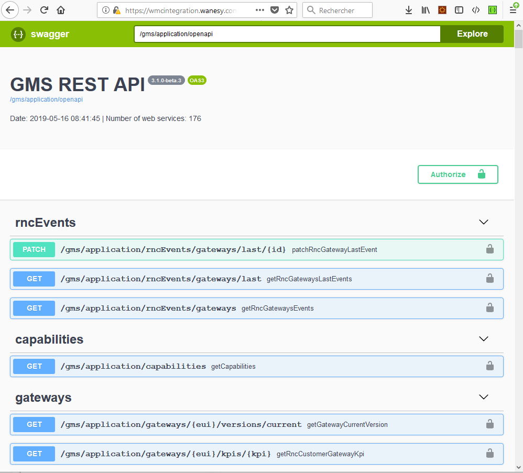Toggle the browser sidebar view

459,10
